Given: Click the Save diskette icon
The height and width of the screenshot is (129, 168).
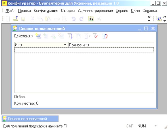Looking at the screenshot, I should (x=23, y=19).
